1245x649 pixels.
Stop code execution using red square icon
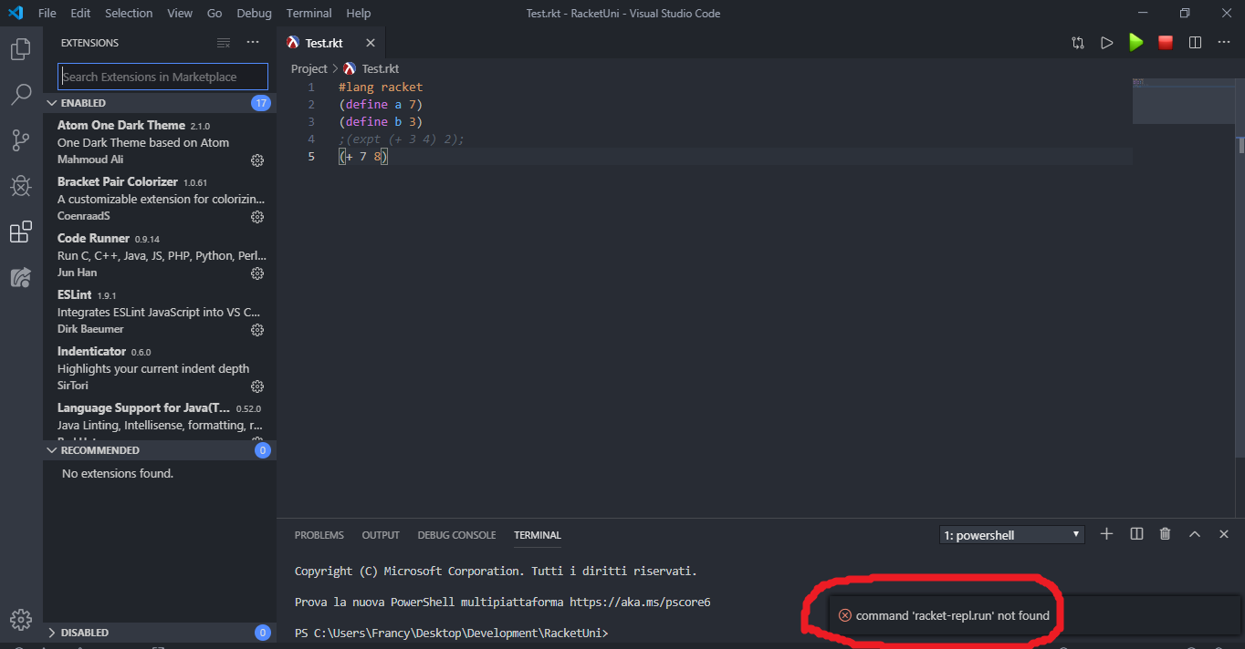(x=1166, y=42)
